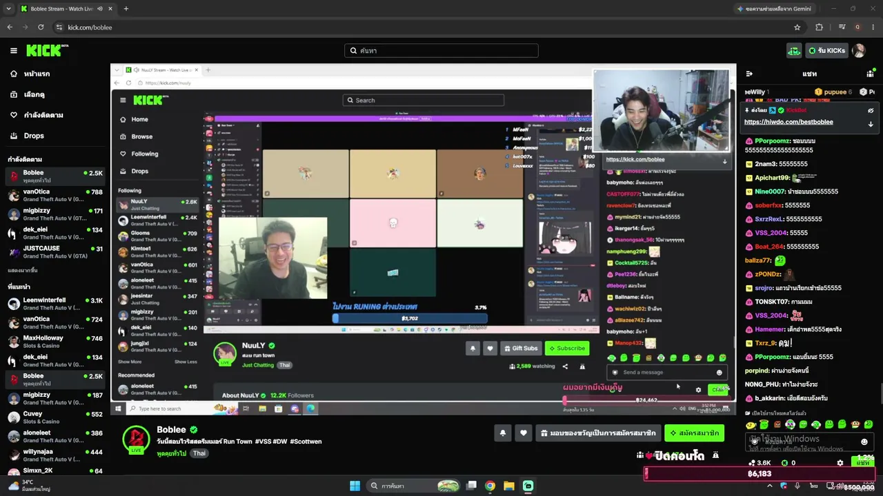Open the browser media control icon
Viewport: 883px width, 496px height.
(842, 27)
